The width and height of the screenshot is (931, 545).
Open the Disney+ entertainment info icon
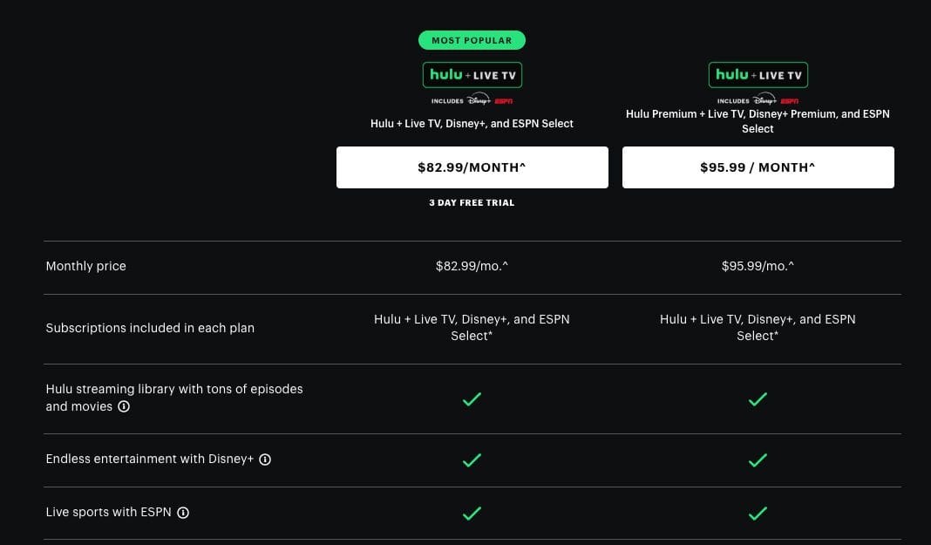[265, 459]
